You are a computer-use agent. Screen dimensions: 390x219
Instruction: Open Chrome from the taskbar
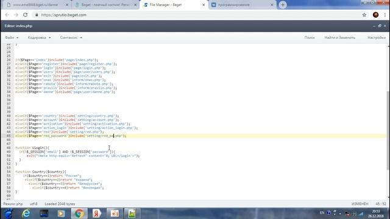click(79, 214)
